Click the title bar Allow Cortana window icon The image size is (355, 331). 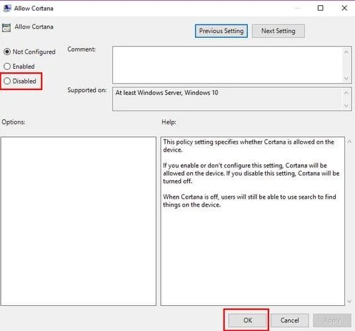pos(7,8)
